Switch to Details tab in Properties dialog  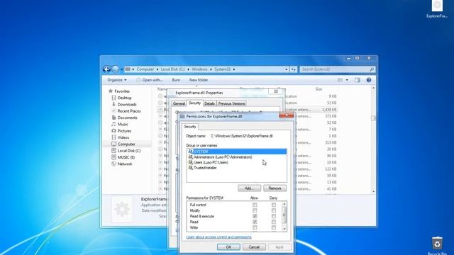pyautogui.click(x=209, y=103)
